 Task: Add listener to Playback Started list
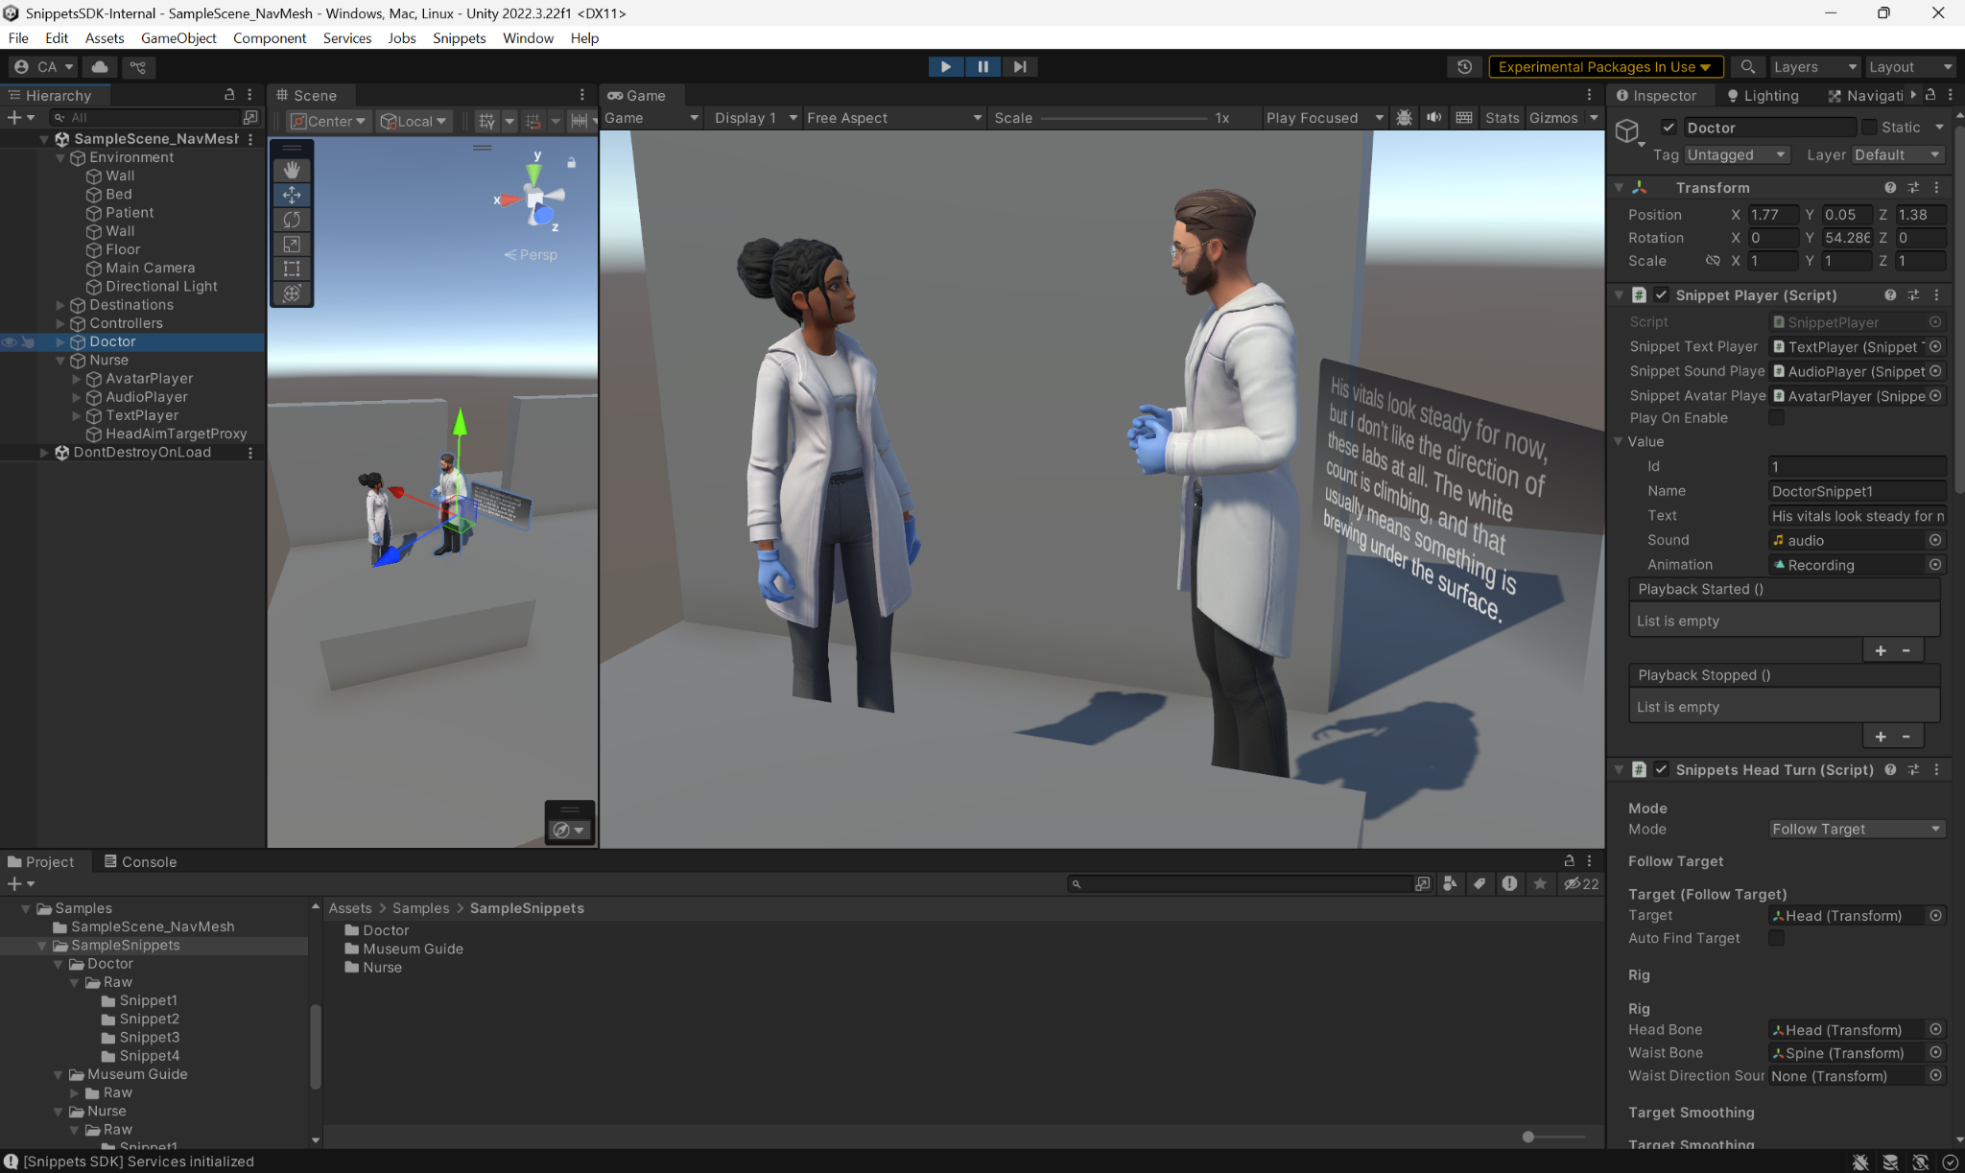click(x=1881, y=650)
